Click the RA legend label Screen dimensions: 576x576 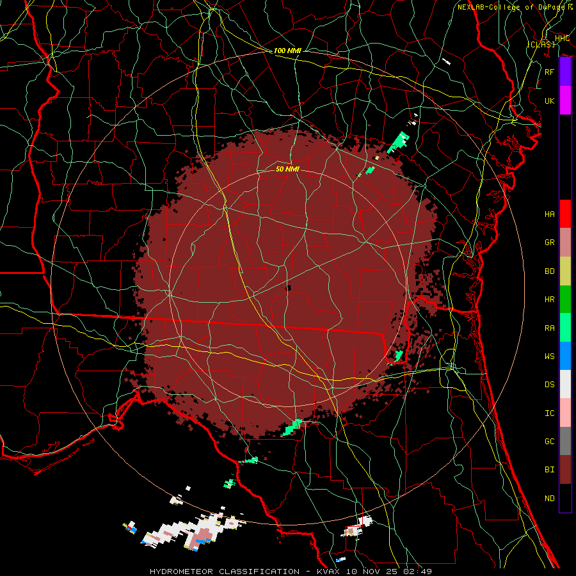549,328
